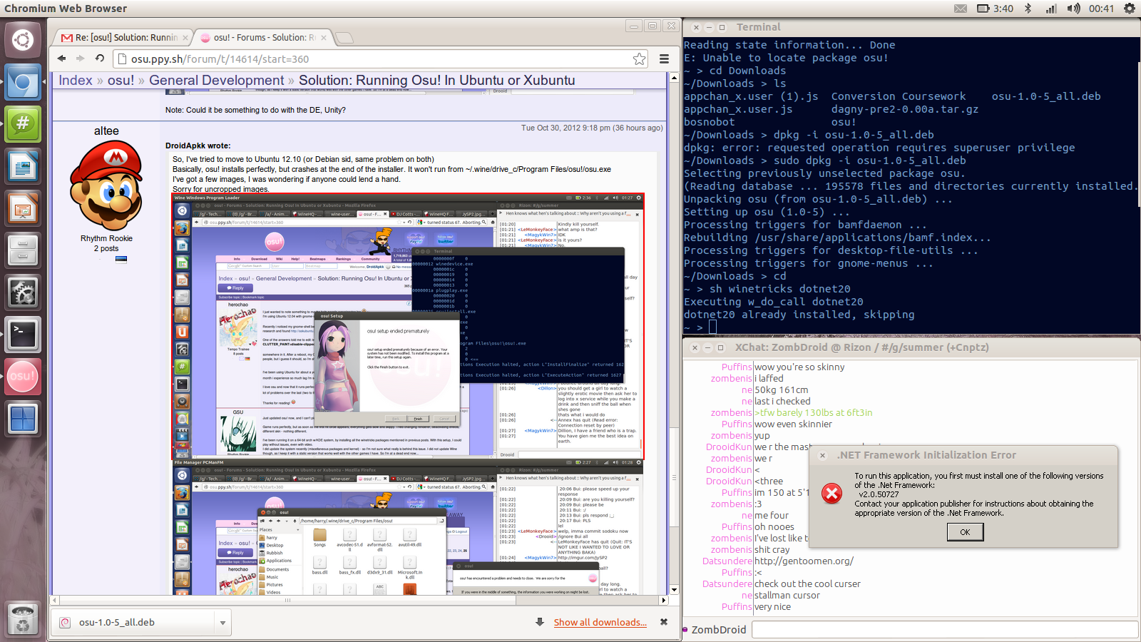The width and height of the screenshot is (1141, 642).
Task: Close the .NET Framework Initialization Error dialog
Action: click(x=822, y=455)
